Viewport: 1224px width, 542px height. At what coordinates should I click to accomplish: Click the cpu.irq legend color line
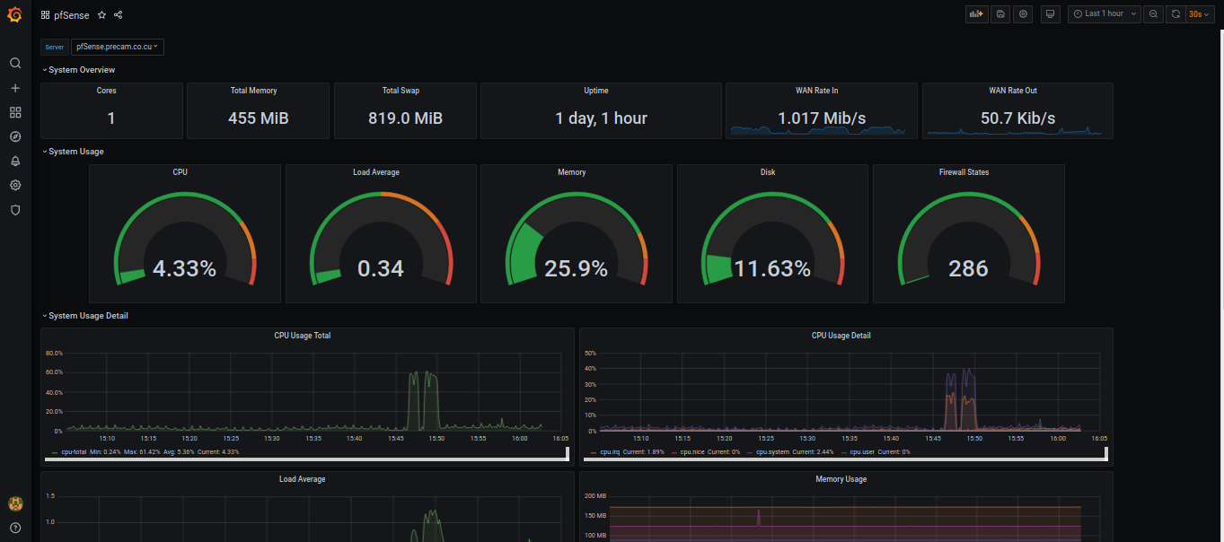pyautogui.click(x=594, y=452)
